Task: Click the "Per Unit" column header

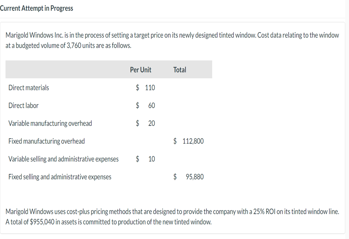Action: click(140, 70)
